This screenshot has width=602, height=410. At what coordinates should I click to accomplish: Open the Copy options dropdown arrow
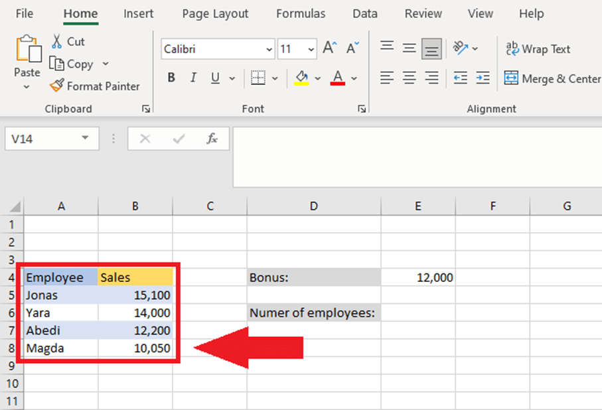coord(106,64)
